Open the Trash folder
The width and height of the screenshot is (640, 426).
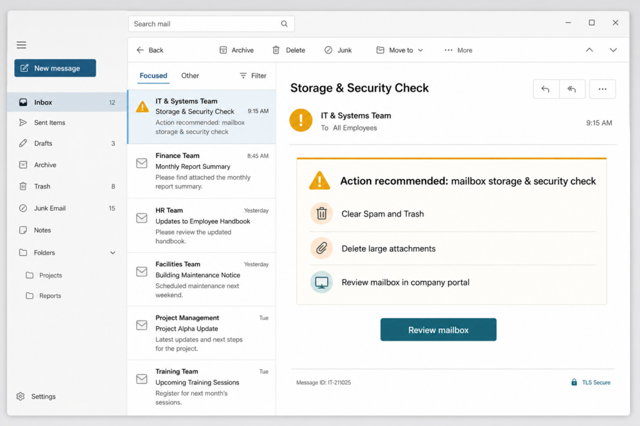pos(67,186)
